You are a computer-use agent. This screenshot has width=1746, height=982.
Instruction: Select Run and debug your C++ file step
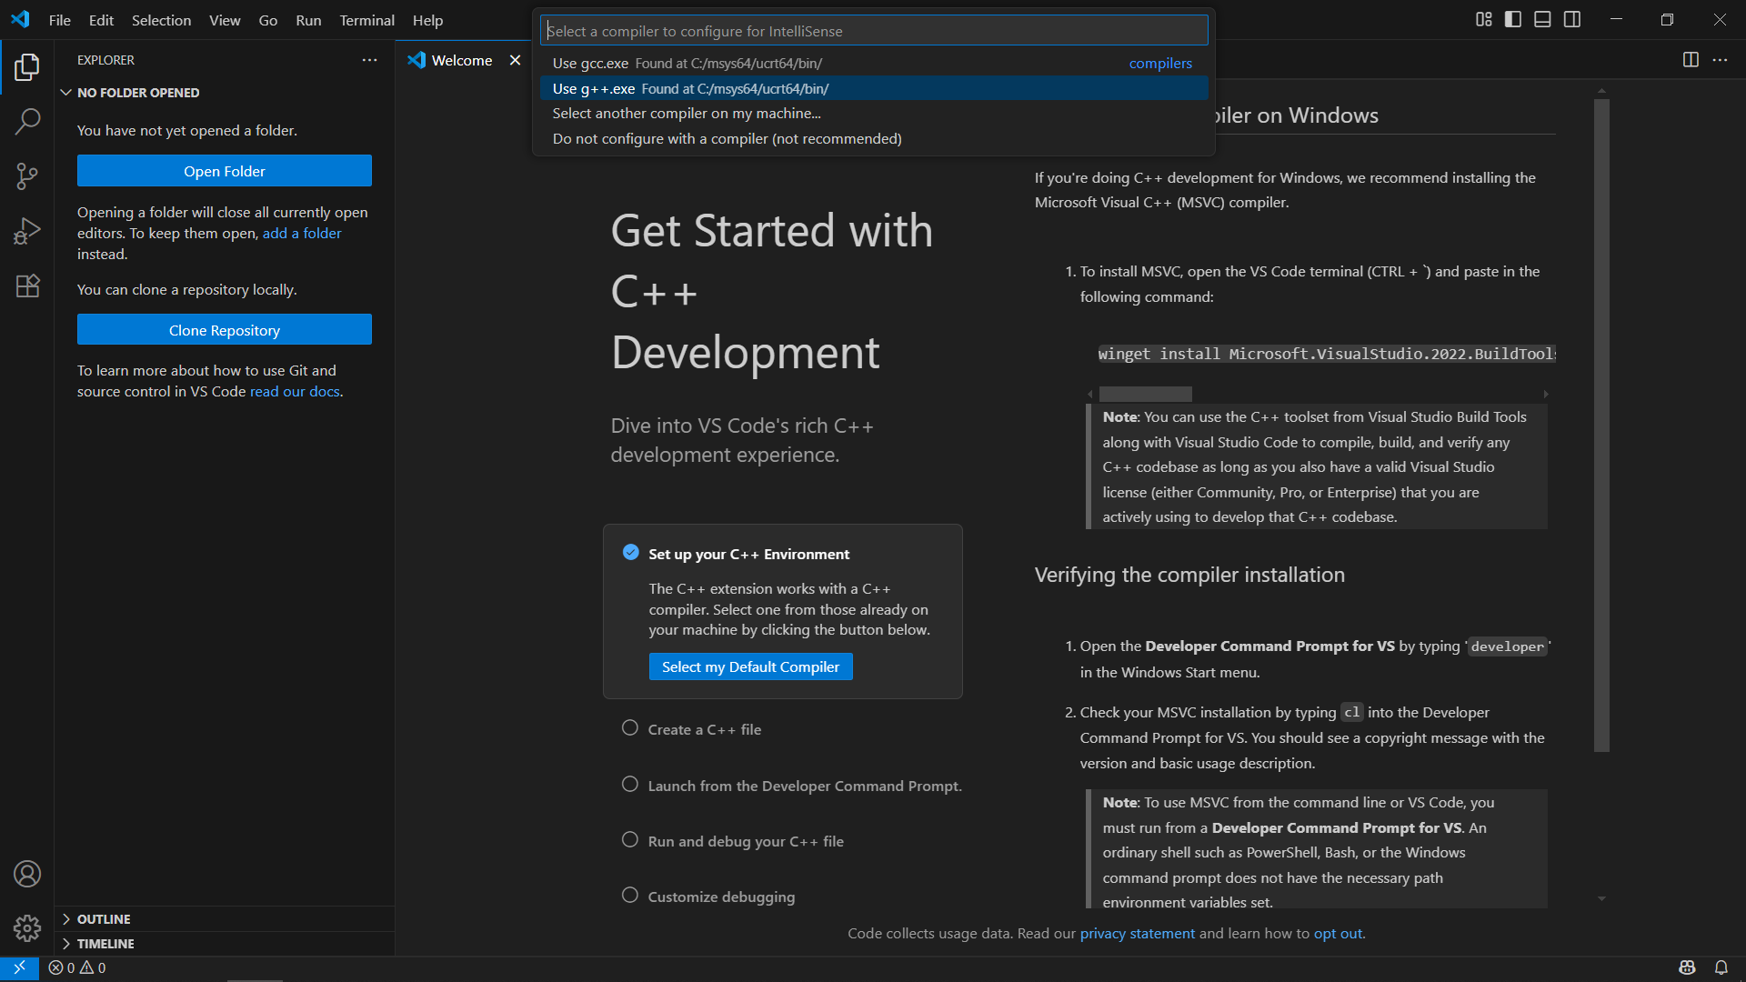(x=732, y=841)
